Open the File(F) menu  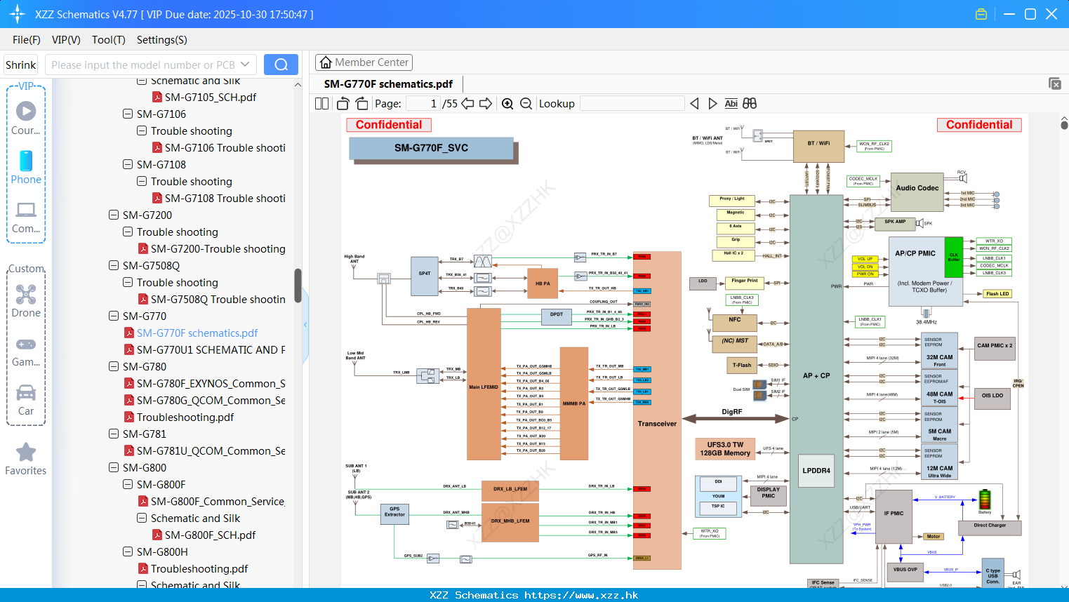pos(27,40)
